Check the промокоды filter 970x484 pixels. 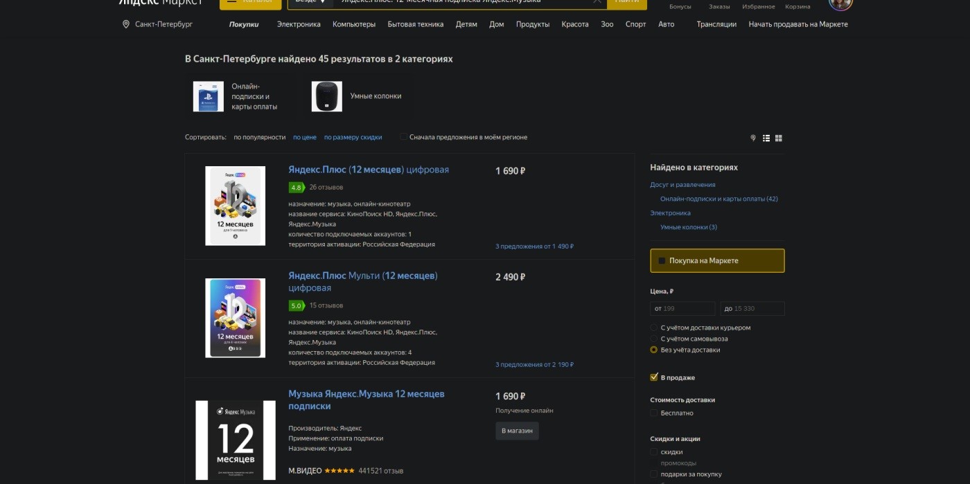(x=653, y=463)
